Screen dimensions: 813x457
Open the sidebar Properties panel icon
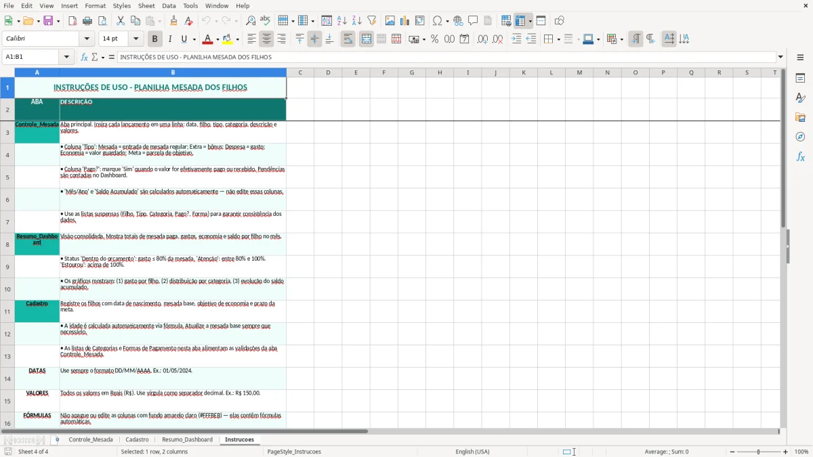tap(800, 79)
